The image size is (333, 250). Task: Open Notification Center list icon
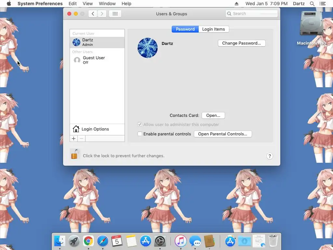(x=322, y=4)
